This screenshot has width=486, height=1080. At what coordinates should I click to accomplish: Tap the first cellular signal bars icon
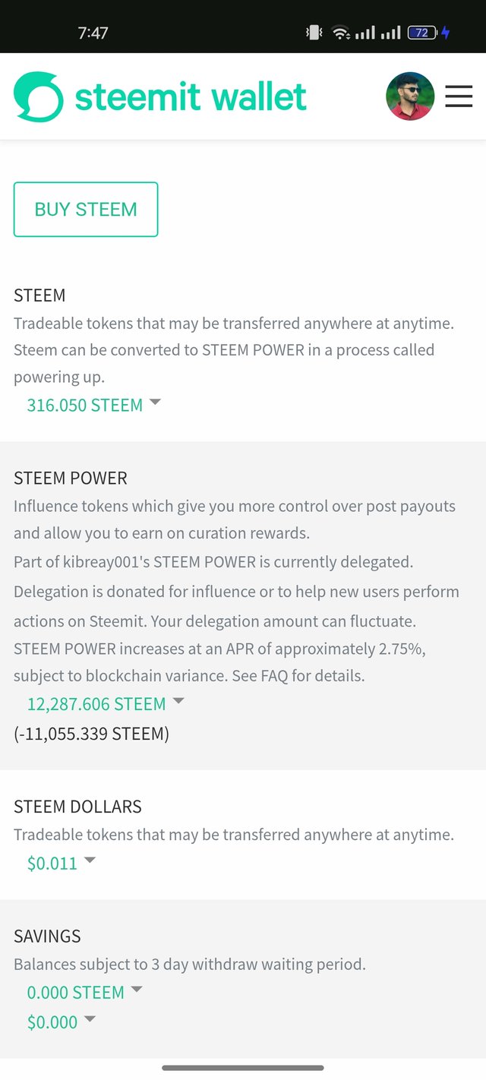pos(365,33)
